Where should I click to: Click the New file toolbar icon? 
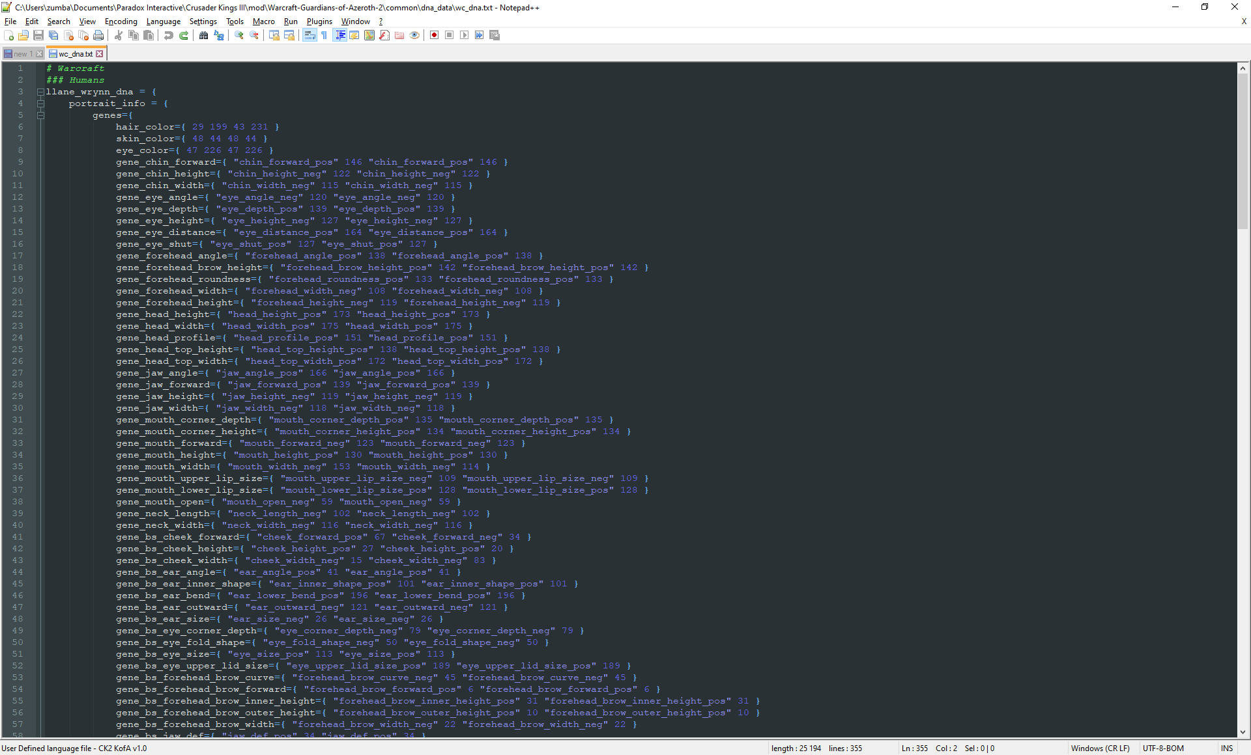click(9, 35)
